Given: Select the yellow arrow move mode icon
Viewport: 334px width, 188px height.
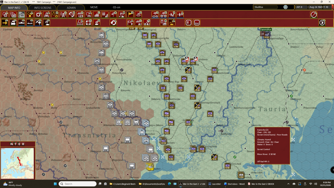Looking at the screenshot, I should click(x=5, y=22).
